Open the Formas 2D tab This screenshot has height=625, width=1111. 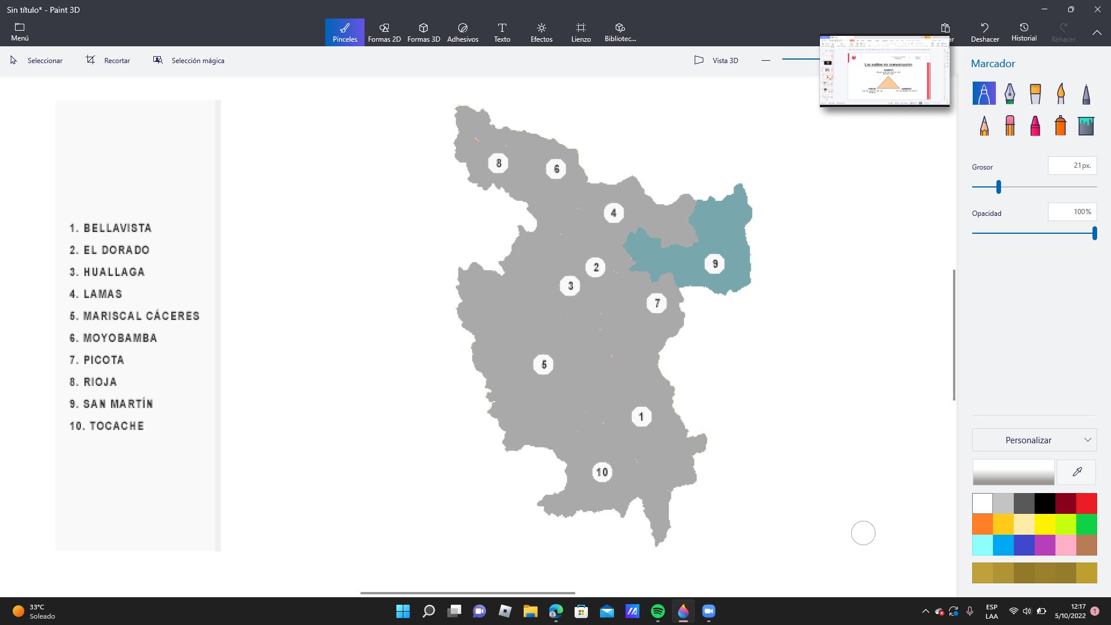[x=384, y=32]
